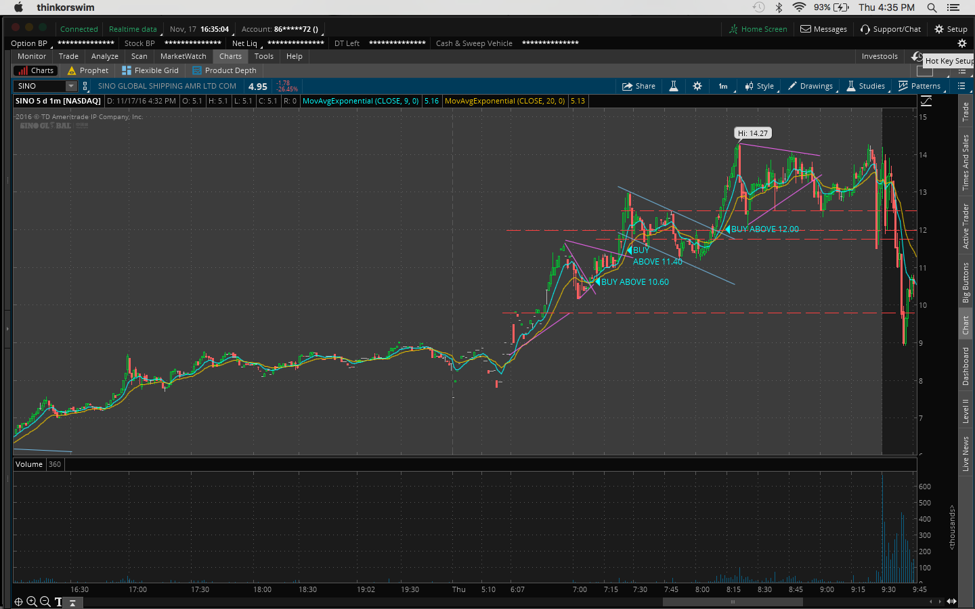The image size is (975, 609).
Task: Click the Volume study label
Action: point(29,464)
